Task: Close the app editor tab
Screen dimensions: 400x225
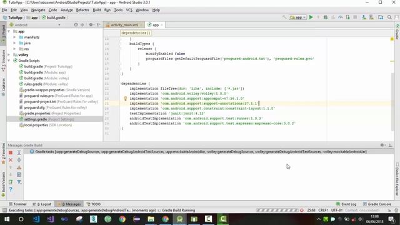Action: click(161, 25)
